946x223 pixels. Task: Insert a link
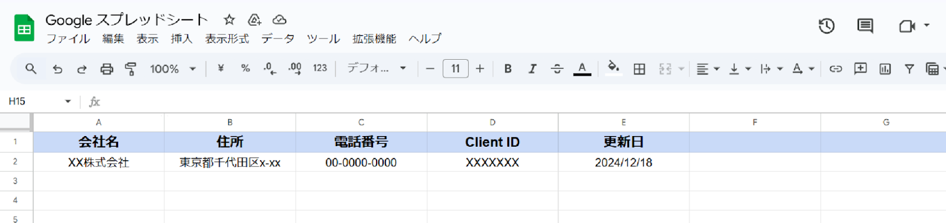tap(835, 69)
